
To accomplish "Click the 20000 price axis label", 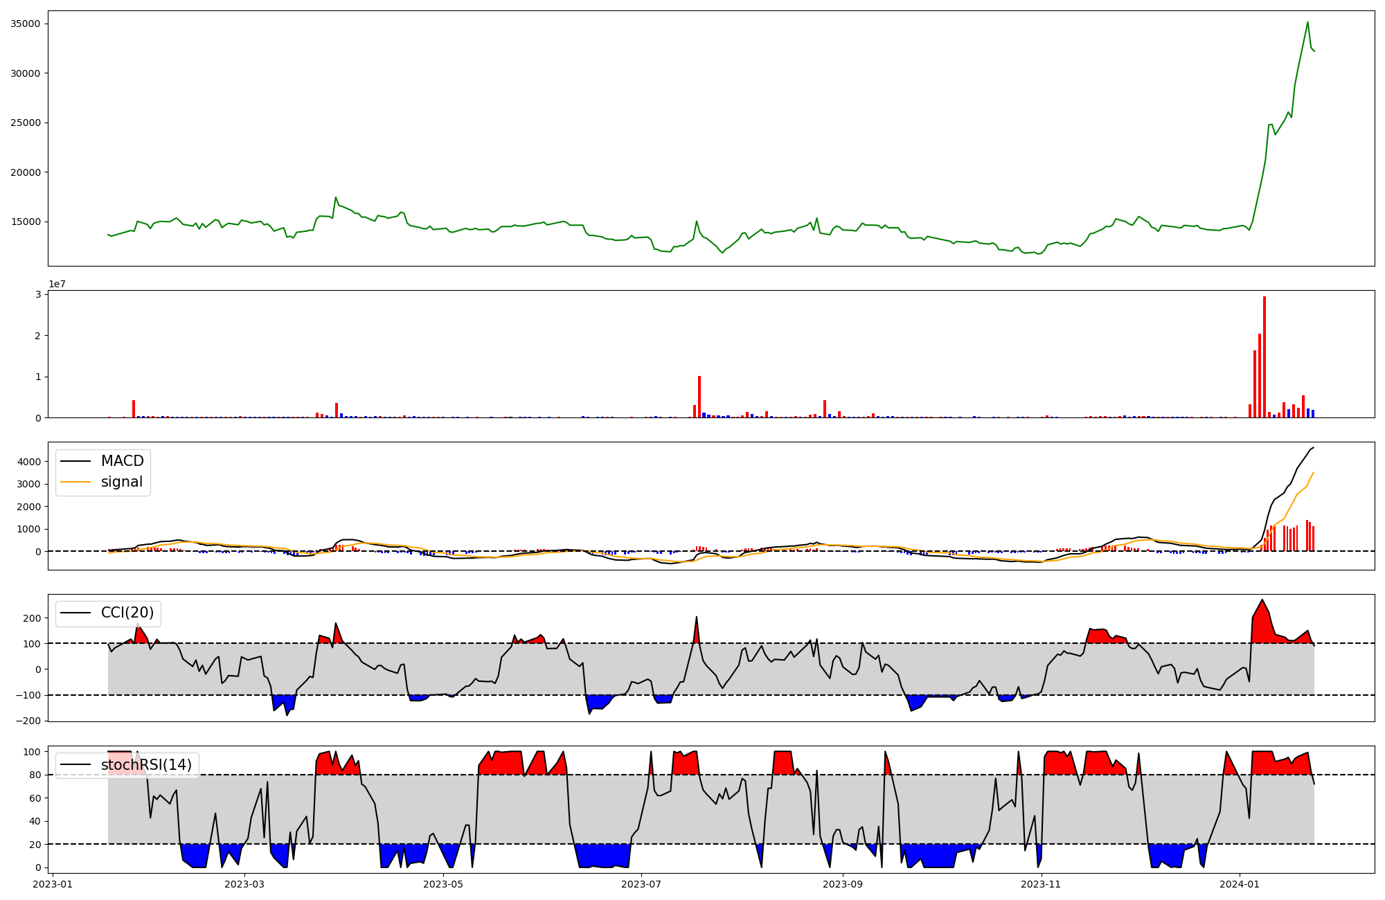I will [x=26, y=172].
